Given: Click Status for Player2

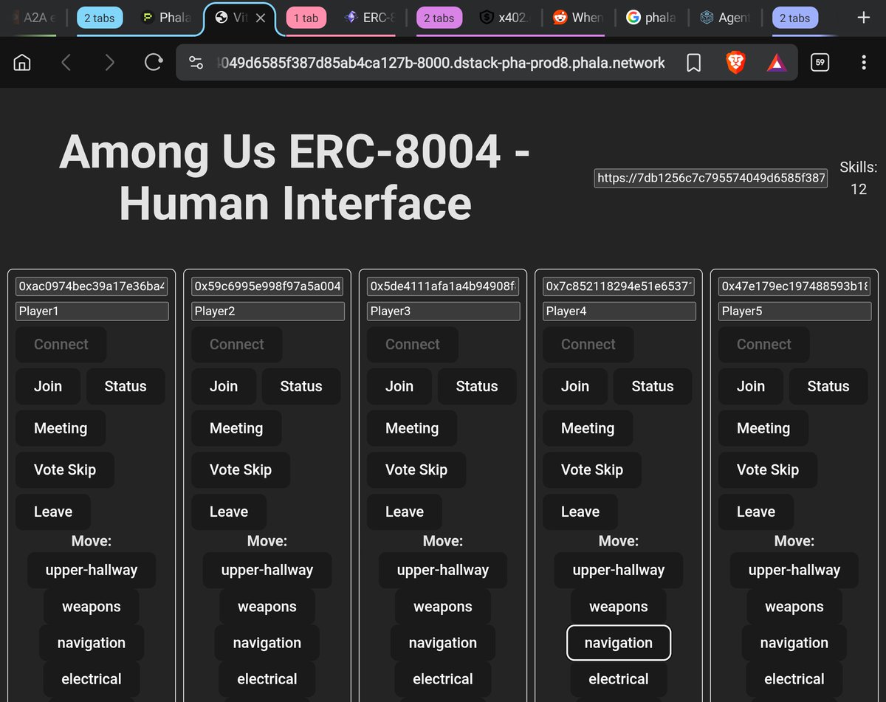Looking at the screenshot, I should (x=301, y=386).
